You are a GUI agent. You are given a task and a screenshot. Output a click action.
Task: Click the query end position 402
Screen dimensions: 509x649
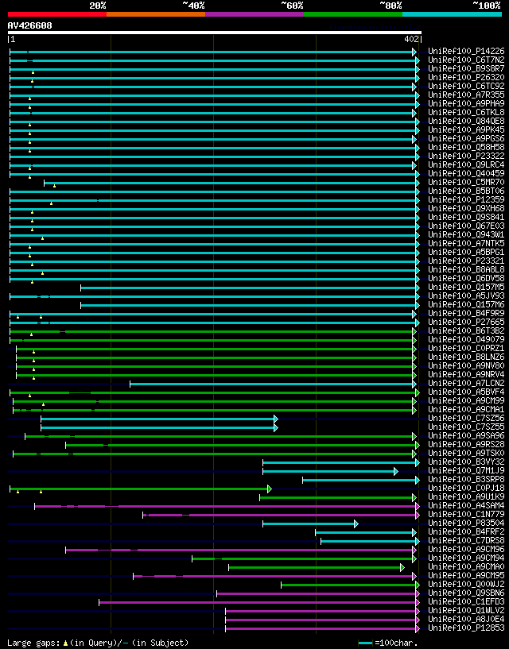point(412,39)
